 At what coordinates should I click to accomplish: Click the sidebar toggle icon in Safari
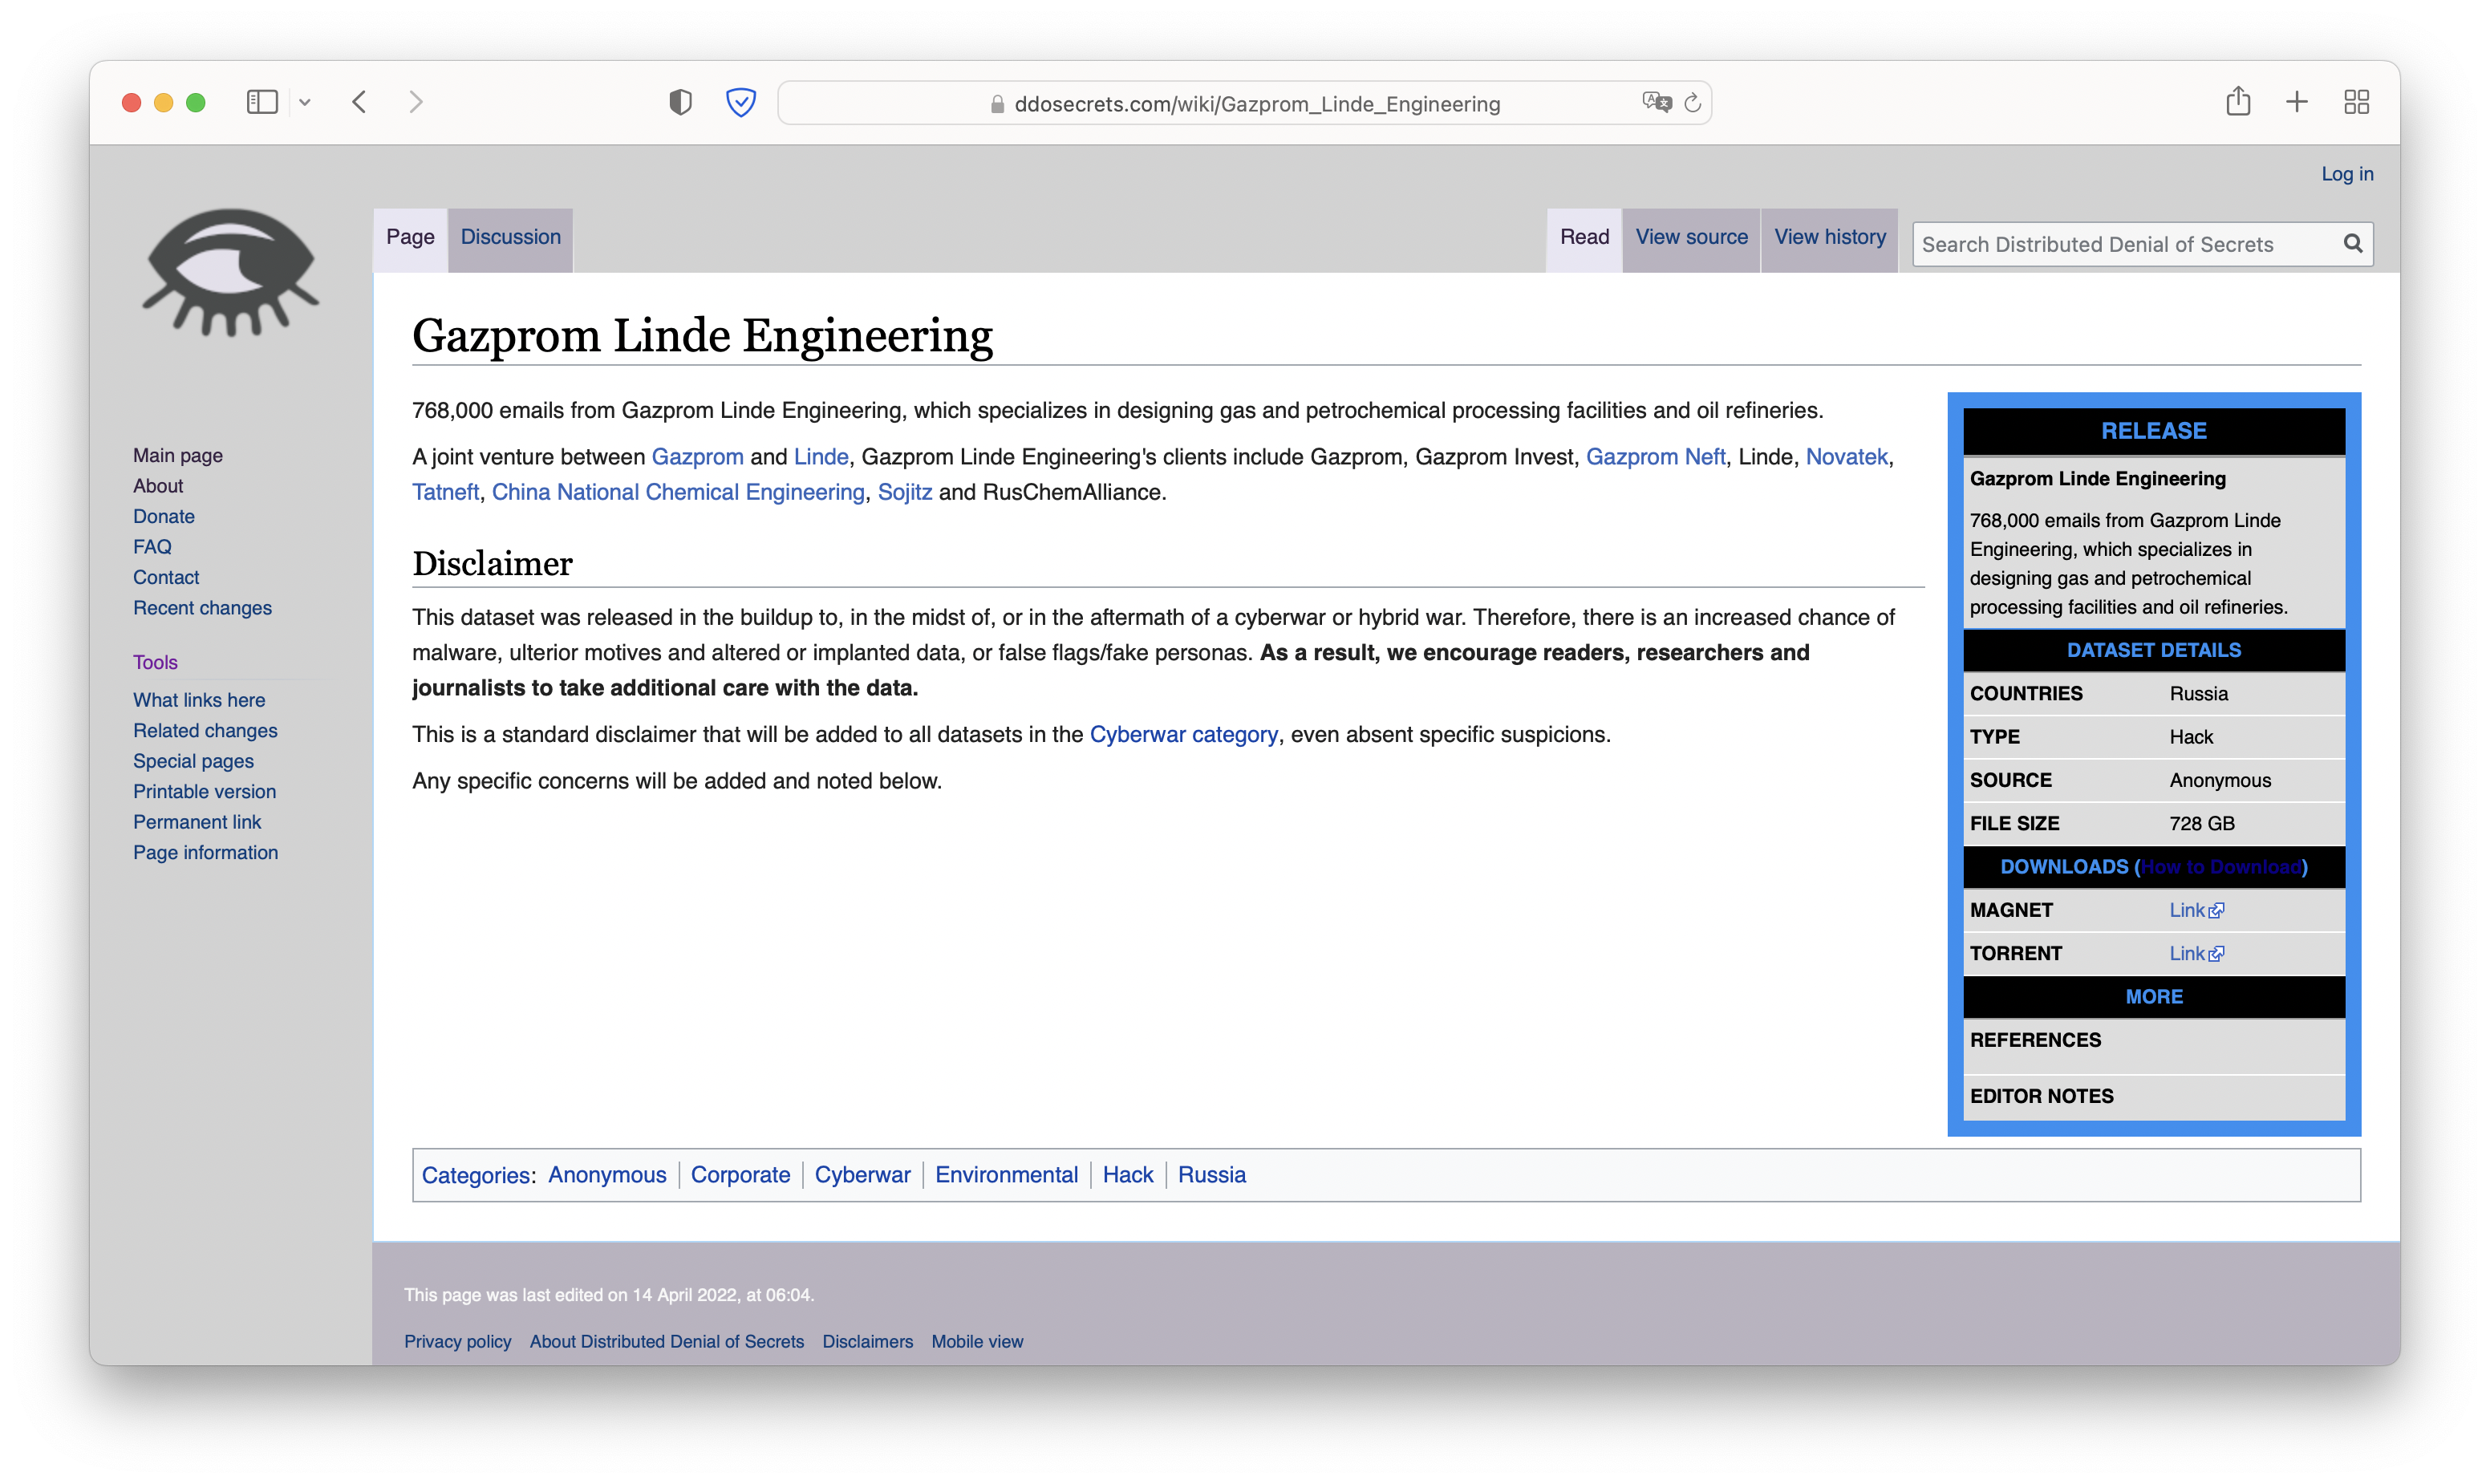pyautogui.click(x=262, y=102)
